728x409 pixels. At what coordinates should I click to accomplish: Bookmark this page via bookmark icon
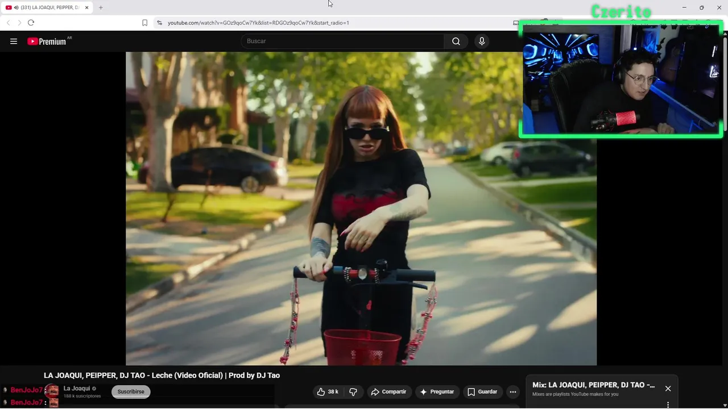(x=144, y=23)
